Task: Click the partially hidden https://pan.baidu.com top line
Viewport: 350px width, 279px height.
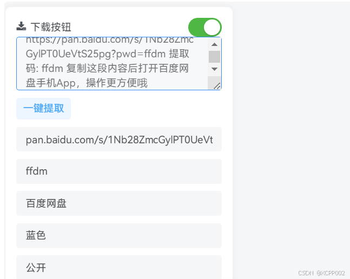Action: click(110, 40)
